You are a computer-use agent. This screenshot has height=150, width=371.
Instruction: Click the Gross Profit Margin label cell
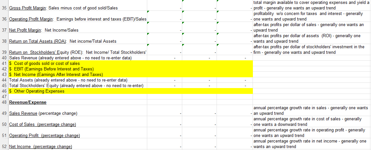78,5
